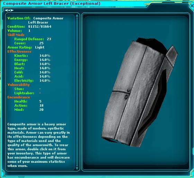Select the 'Energy:' effectiveness row

tap(32, 60)
